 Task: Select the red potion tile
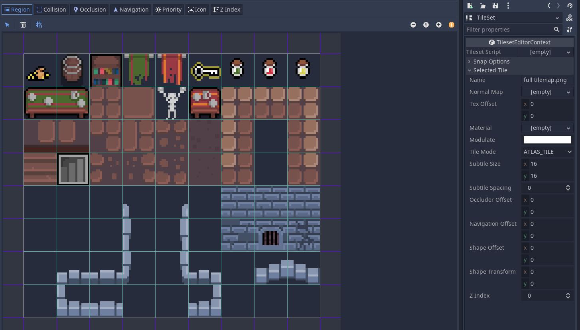[270, 71]
